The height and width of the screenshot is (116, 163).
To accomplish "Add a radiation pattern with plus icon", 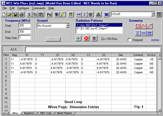I will click(79, 38).
